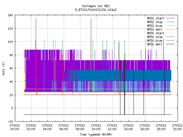Click the y-axis tick label 40
The height and width of the screenshot is (137, 183).
click(x=11, y=82)
